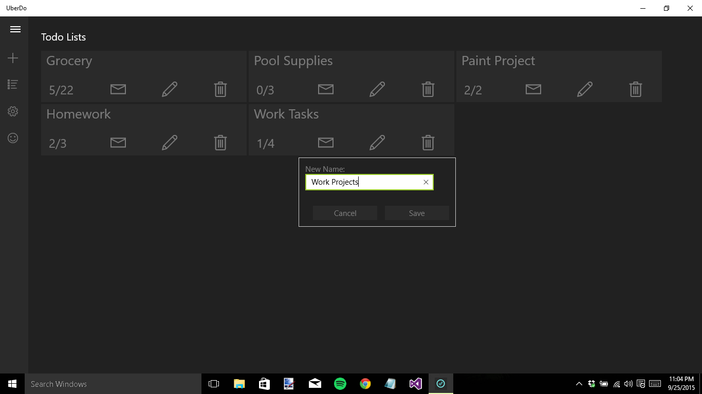Image resolution: width=702 pixels, height=394 pixels.
Task: Clear the New Name text field
Action: point(426,182)
